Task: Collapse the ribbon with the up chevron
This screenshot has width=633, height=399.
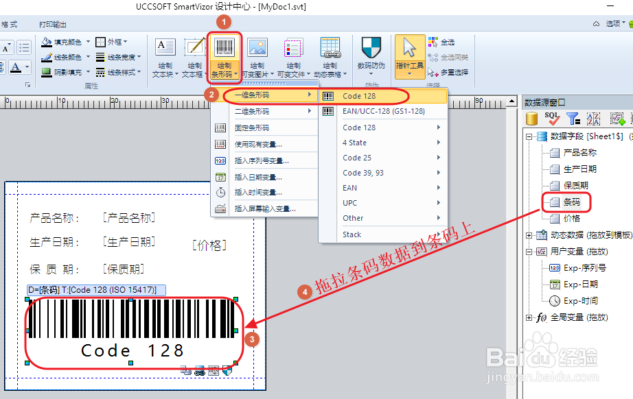Action: pos(596,24)
